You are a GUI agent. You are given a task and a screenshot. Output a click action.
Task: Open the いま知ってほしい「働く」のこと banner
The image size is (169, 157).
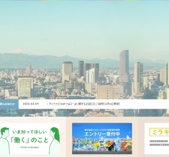tap(30, 138)
